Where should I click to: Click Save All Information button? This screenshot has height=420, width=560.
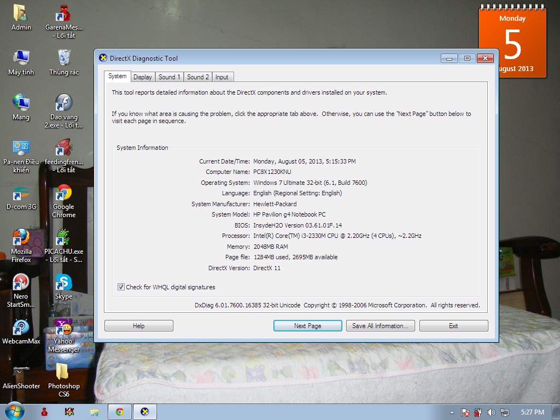tap(380, 326)
